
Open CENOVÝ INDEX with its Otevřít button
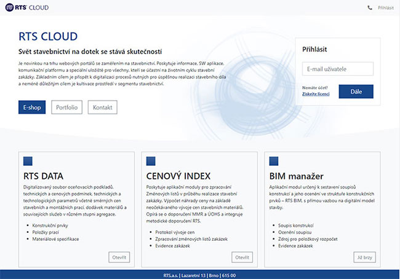[242, 257]
